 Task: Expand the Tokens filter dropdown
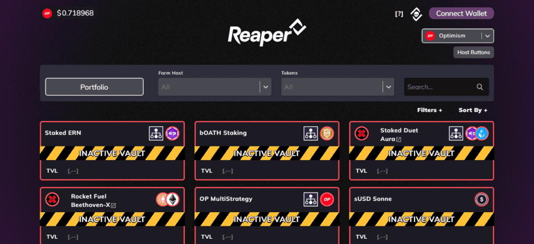pyautogui.click(x=337, y=87)
